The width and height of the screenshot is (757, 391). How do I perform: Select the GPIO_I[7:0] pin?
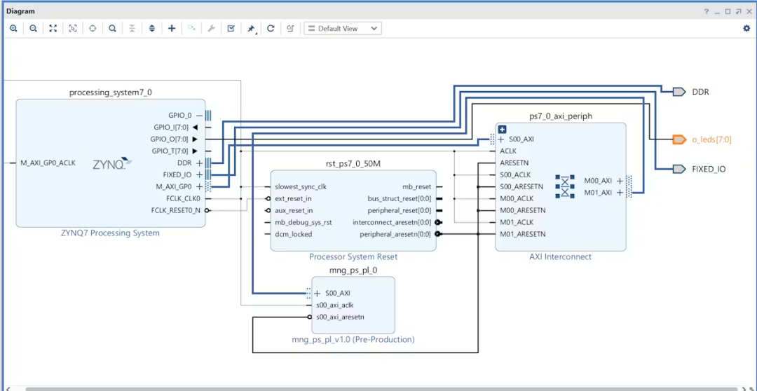pyautogui.click(x=170, y=128)
